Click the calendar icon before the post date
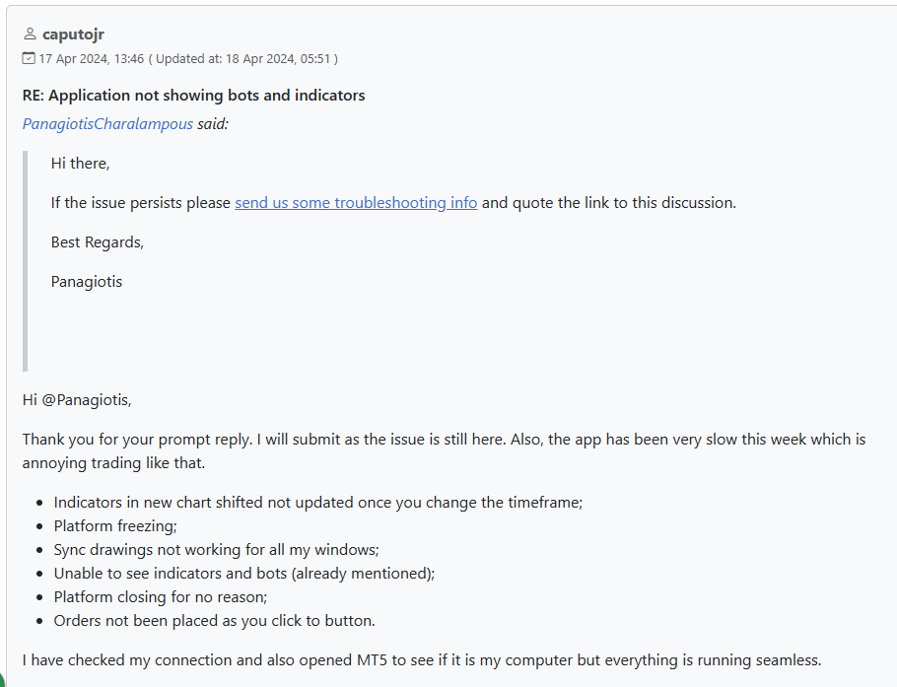 coord(29,58)
